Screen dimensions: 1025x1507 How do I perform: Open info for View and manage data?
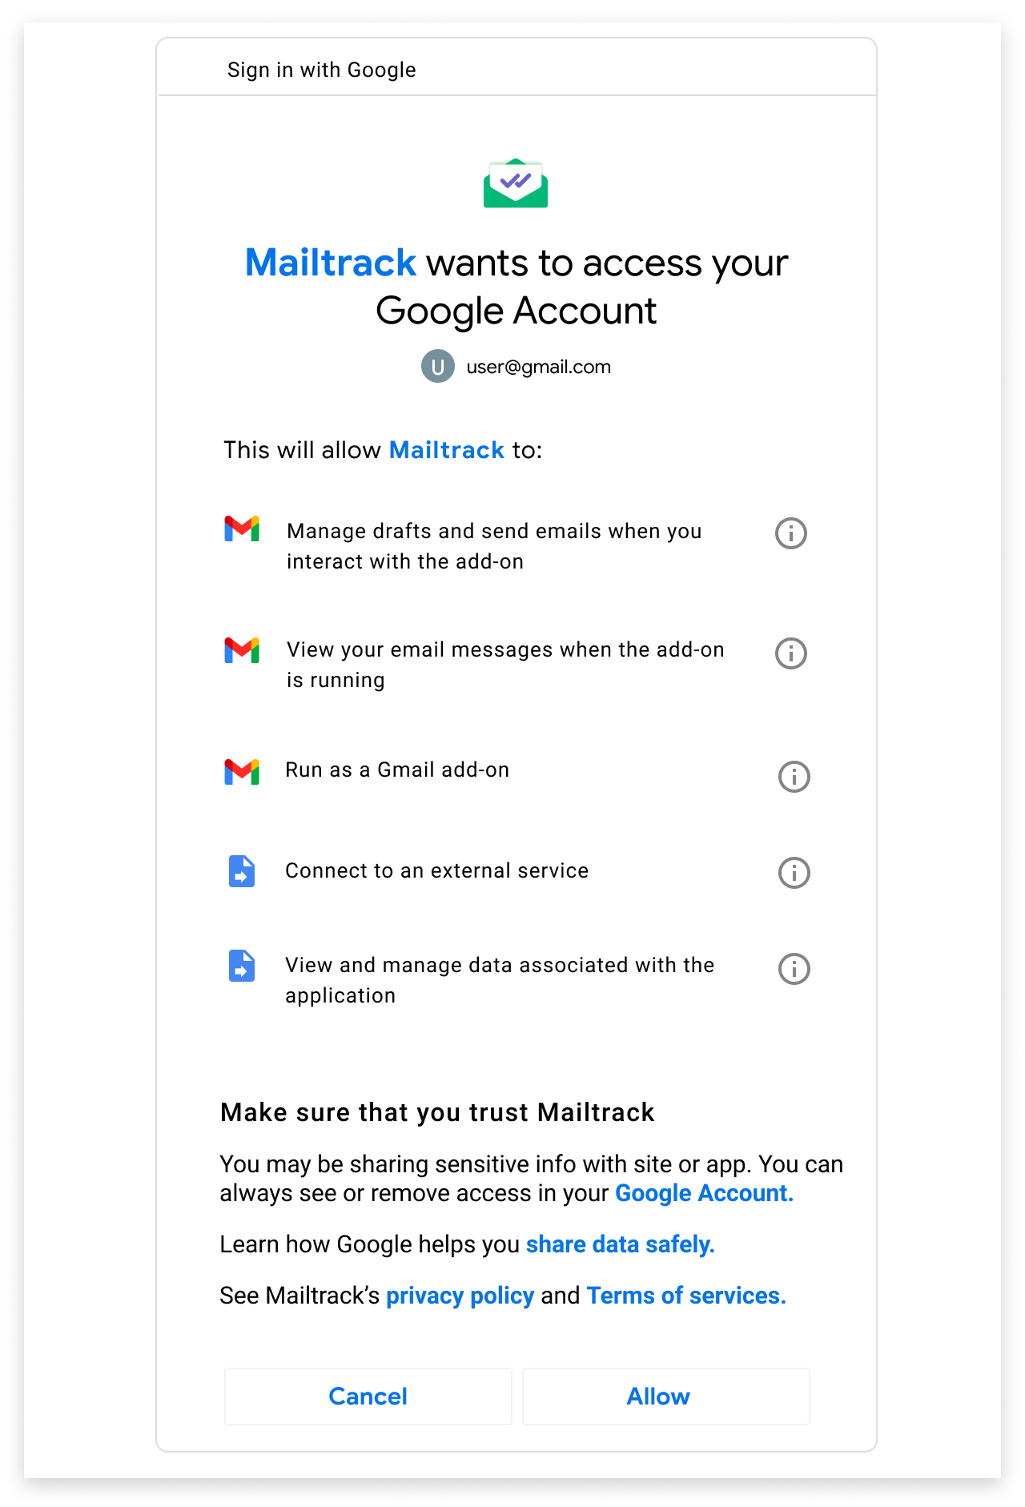[794, 969]
